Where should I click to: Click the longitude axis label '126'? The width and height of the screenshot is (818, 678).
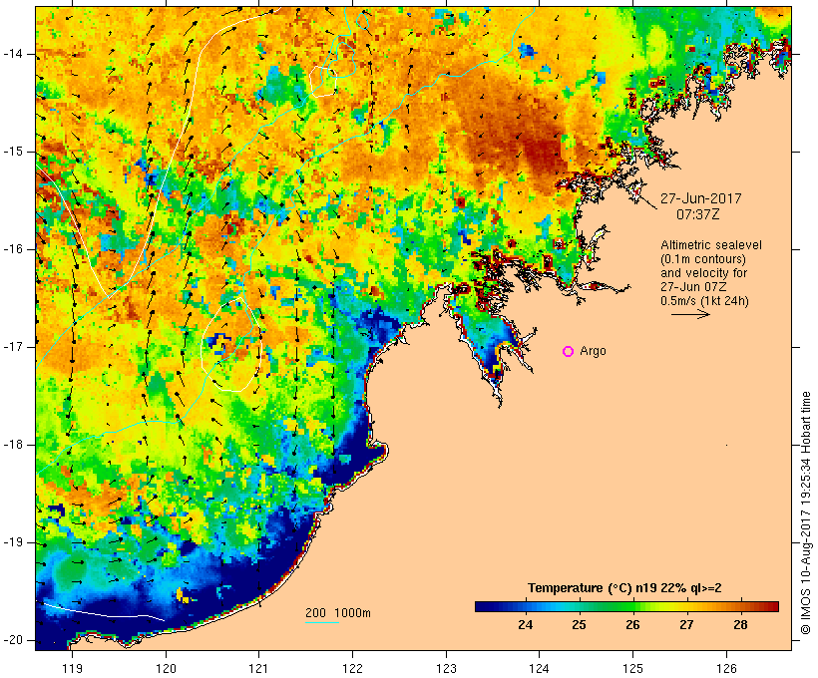(x=726, y=668)
